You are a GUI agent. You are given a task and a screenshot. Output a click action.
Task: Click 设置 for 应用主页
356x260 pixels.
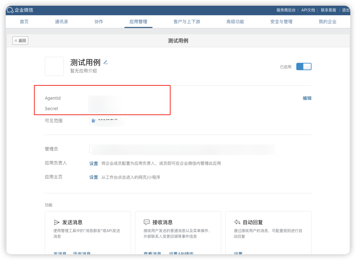(94, 177)
